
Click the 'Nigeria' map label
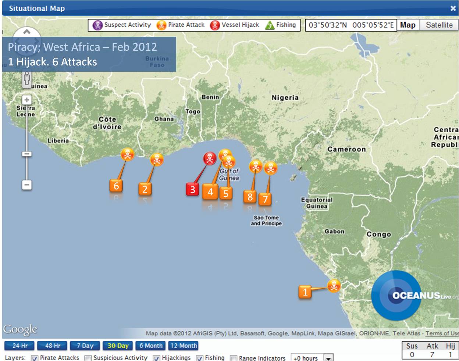[x=285, y=97]
